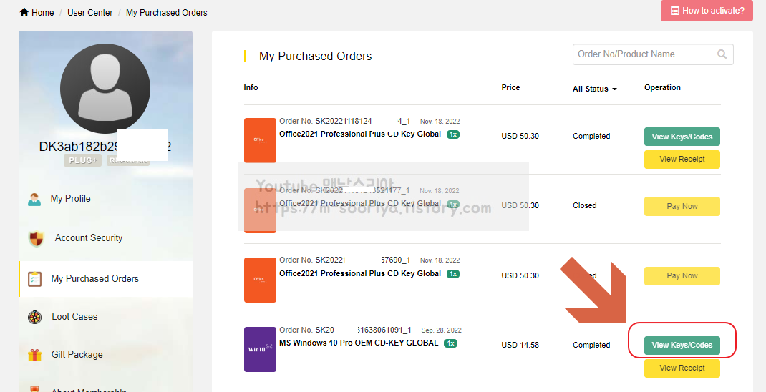Viewport: 766px width, 392px height.
Task: Click the My Purchased Orders breadcrumb
Action: 167,13
